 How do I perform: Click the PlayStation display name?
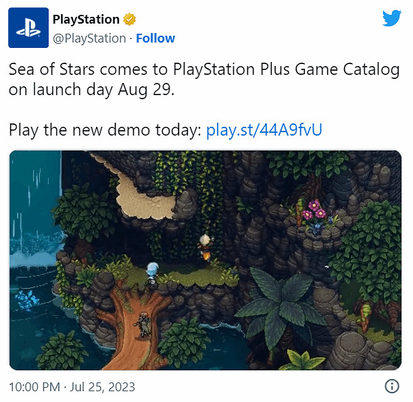tap(86, 20)
